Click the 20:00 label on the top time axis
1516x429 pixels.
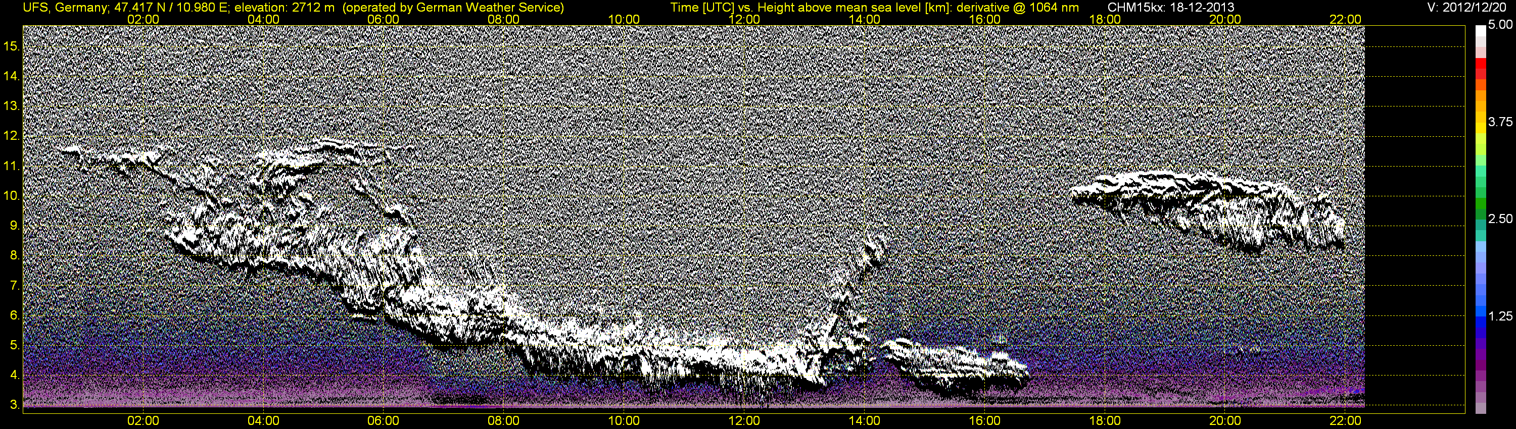pos(1225,19)
